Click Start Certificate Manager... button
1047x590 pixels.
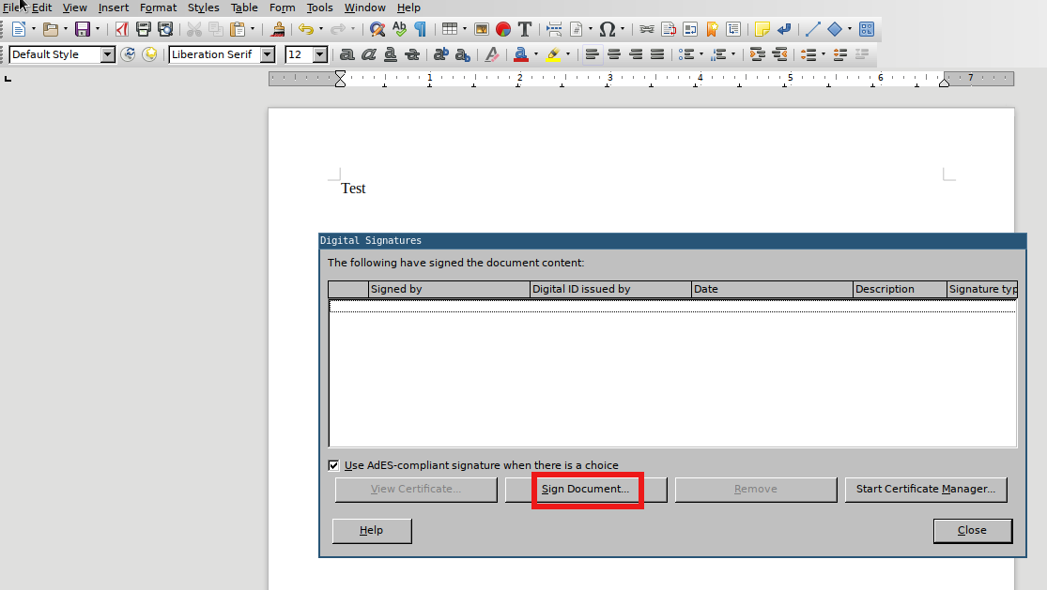click(x=925, y=490)
